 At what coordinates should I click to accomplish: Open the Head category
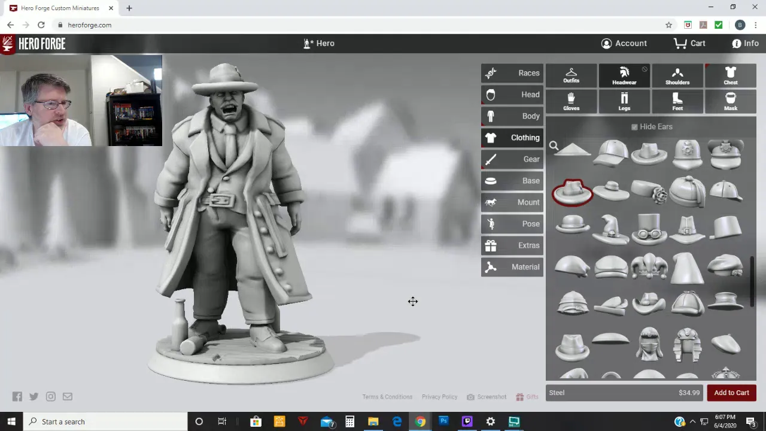click(x=512, y=95)
